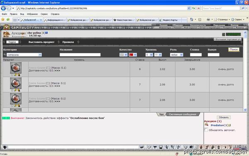Enable the auto-refresh checkbox

pyautogui.click(x=206, y=129)
